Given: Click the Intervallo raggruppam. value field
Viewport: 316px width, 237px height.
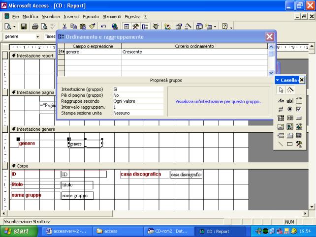Looking at the screenshot, I should coord(138,107).
